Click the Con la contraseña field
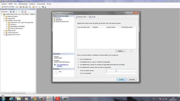 point(121,73)
